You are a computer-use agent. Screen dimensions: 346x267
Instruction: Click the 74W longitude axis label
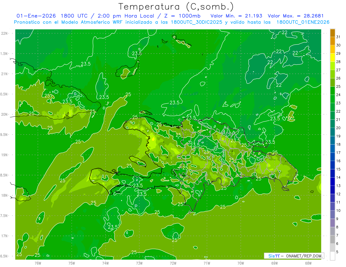tap(105, 263)
